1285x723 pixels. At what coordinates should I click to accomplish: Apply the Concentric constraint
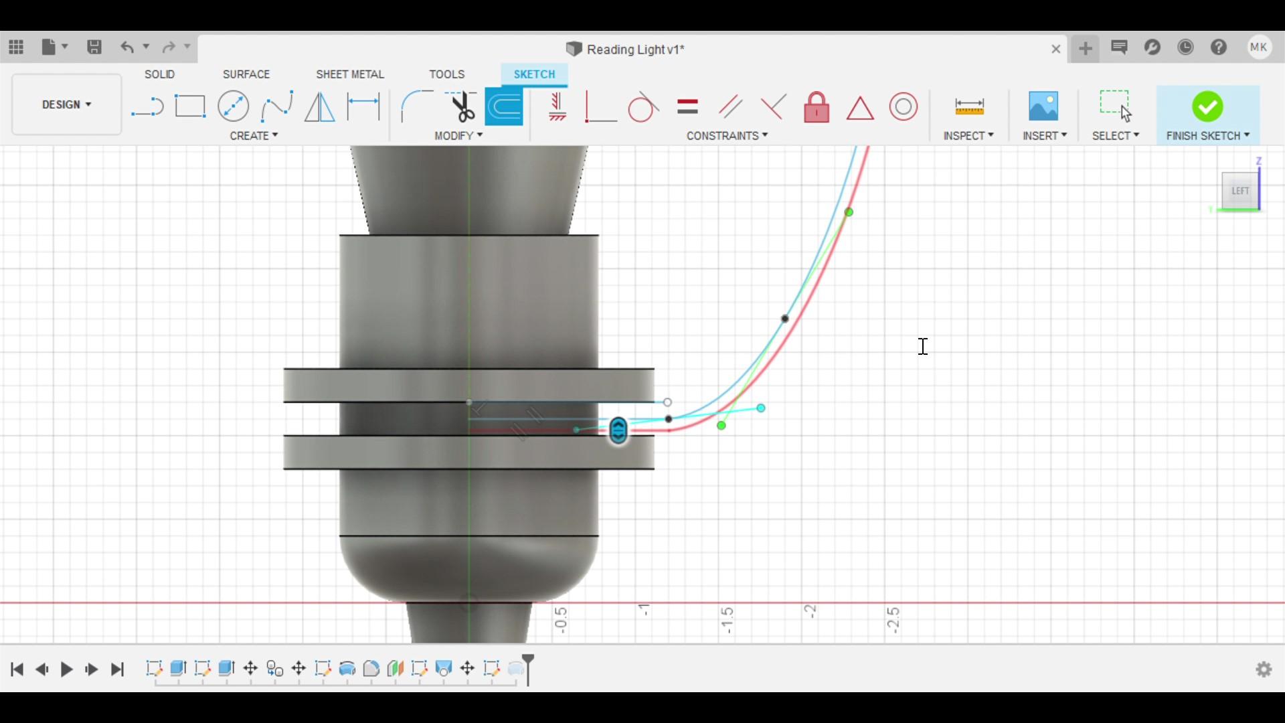pos(903,106)
